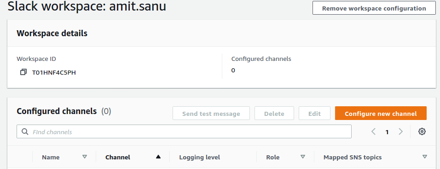
Task: Copy the Workspace ID using the copy icon
Action: [x=23, y=72]
